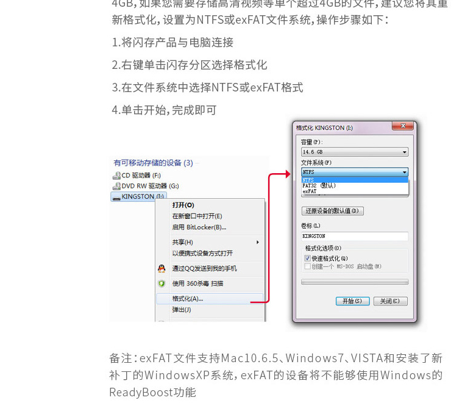Choose exFAT in file system list

[355, 191]
